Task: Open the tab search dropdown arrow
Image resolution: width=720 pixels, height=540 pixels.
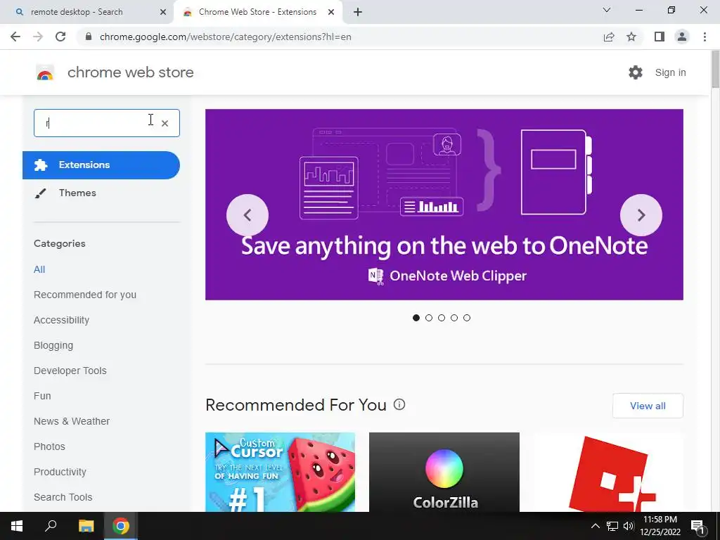Action: click(607, 10)
